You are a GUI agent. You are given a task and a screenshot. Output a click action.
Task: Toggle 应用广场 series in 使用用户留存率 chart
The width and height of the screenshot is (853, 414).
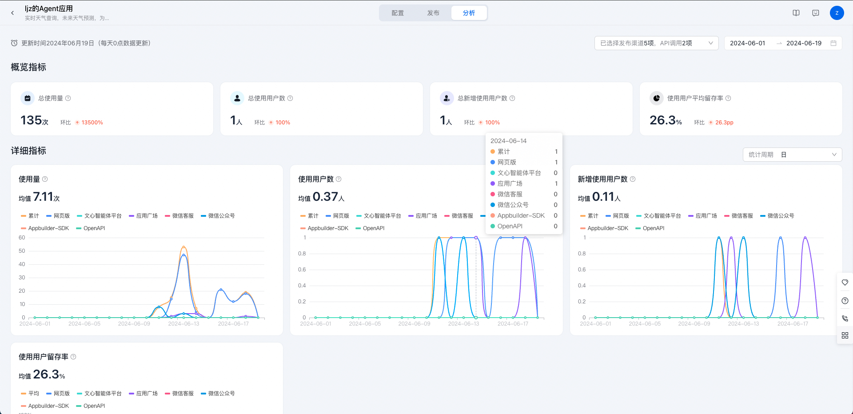pos(143,394)
